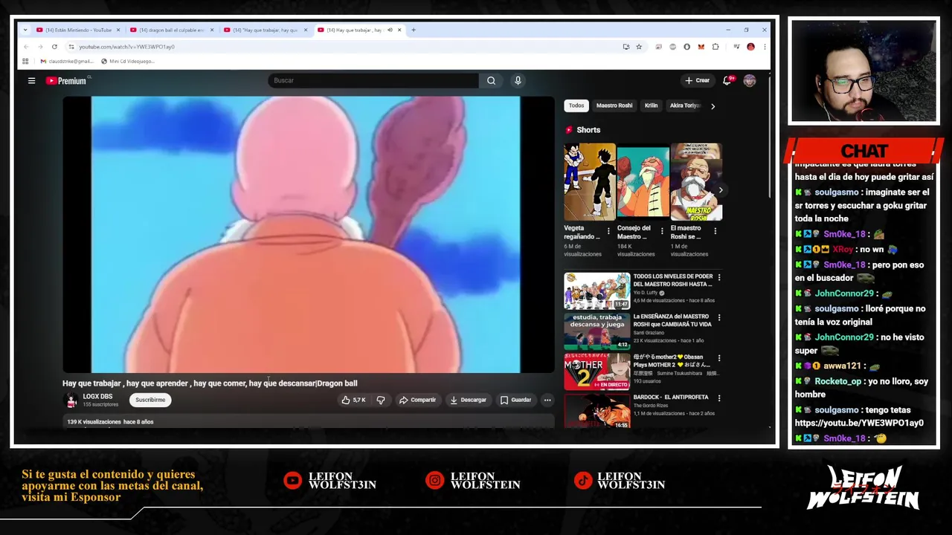Open the Crear menu button
The width and height of the screenshot is (952, 535).
tap(697, 80)
